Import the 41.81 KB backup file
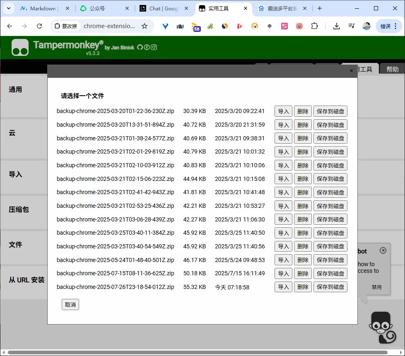Image resolution: width=405 pixels, height=356 pixels. point(283,192)
